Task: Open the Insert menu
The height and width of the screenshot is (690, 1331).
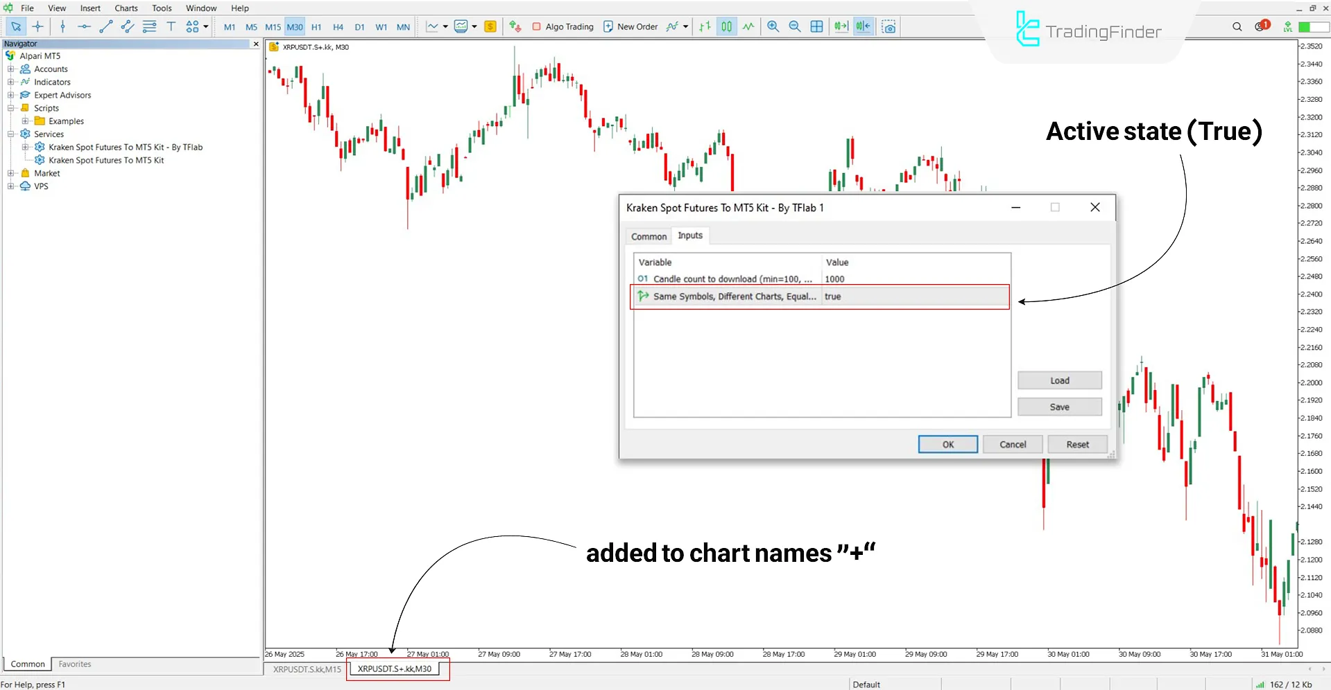Action: coord(90,8)
